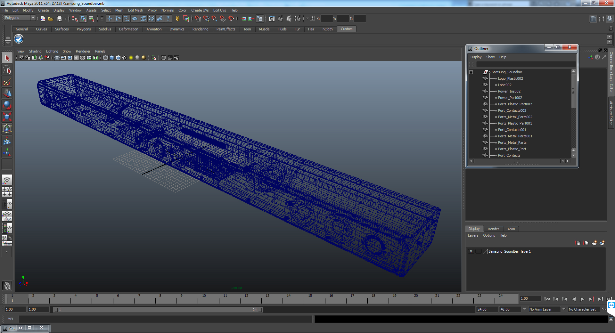Image resolution: width=615 pixels, height=333 pixels.
Task: Toggle select by component type mode
Action: pyautogui.click(x=92, y=19)
